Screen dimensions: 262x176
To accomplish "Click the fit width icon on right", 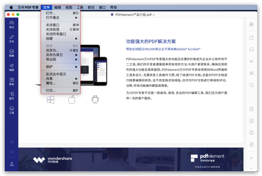I will [x=252, y=121].
